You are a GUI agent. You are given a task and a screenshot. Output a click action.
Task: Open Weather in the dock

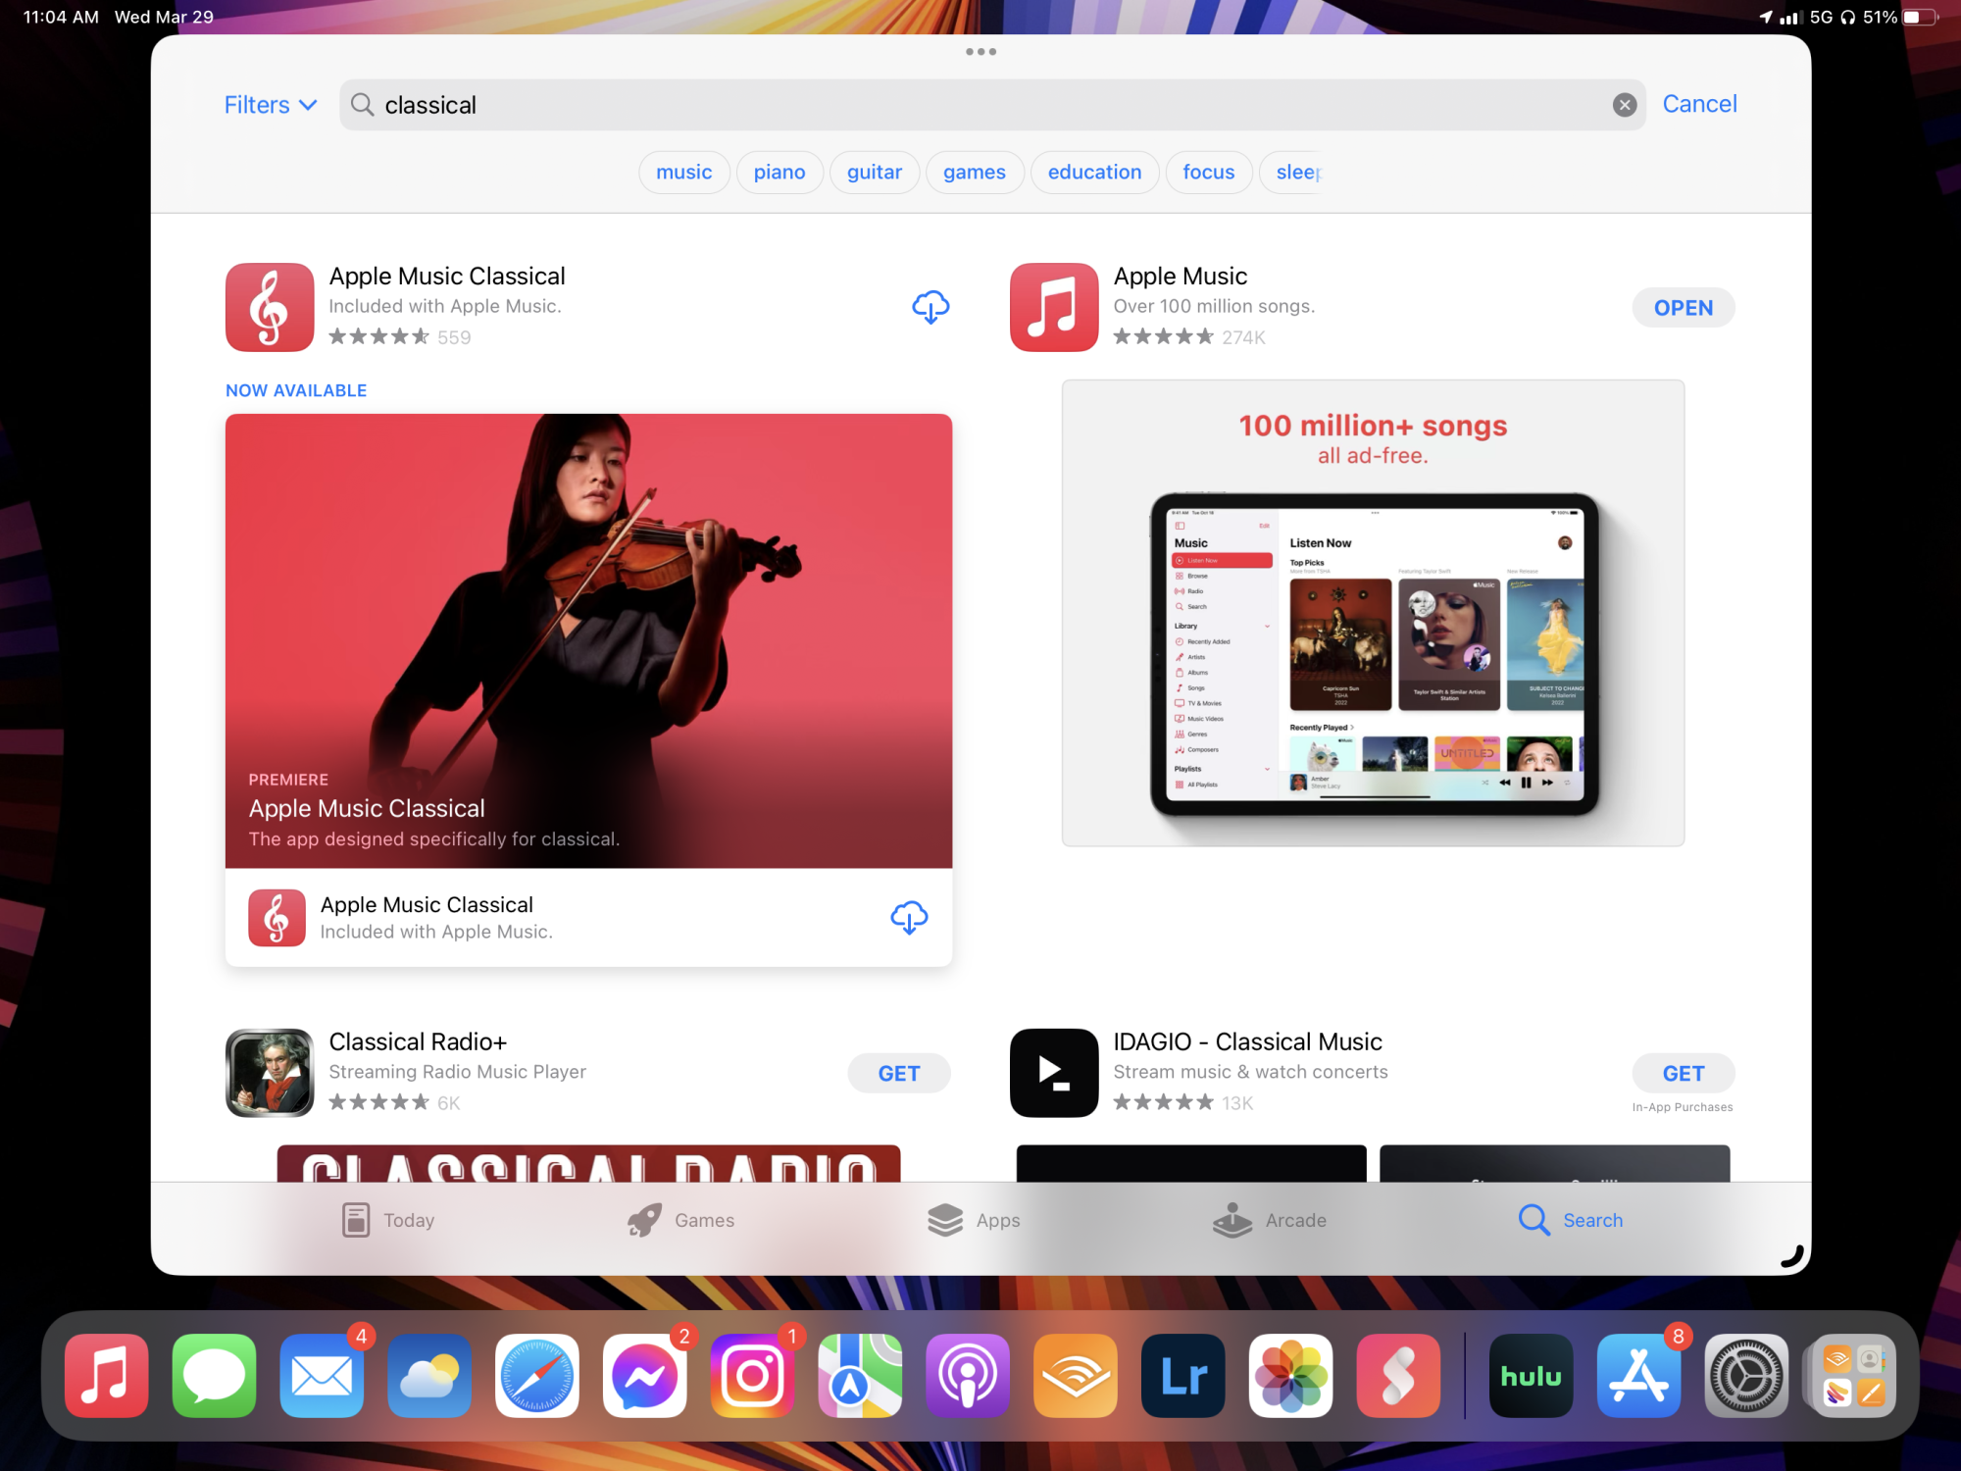pyautogui.click(x=429, y=1376)
